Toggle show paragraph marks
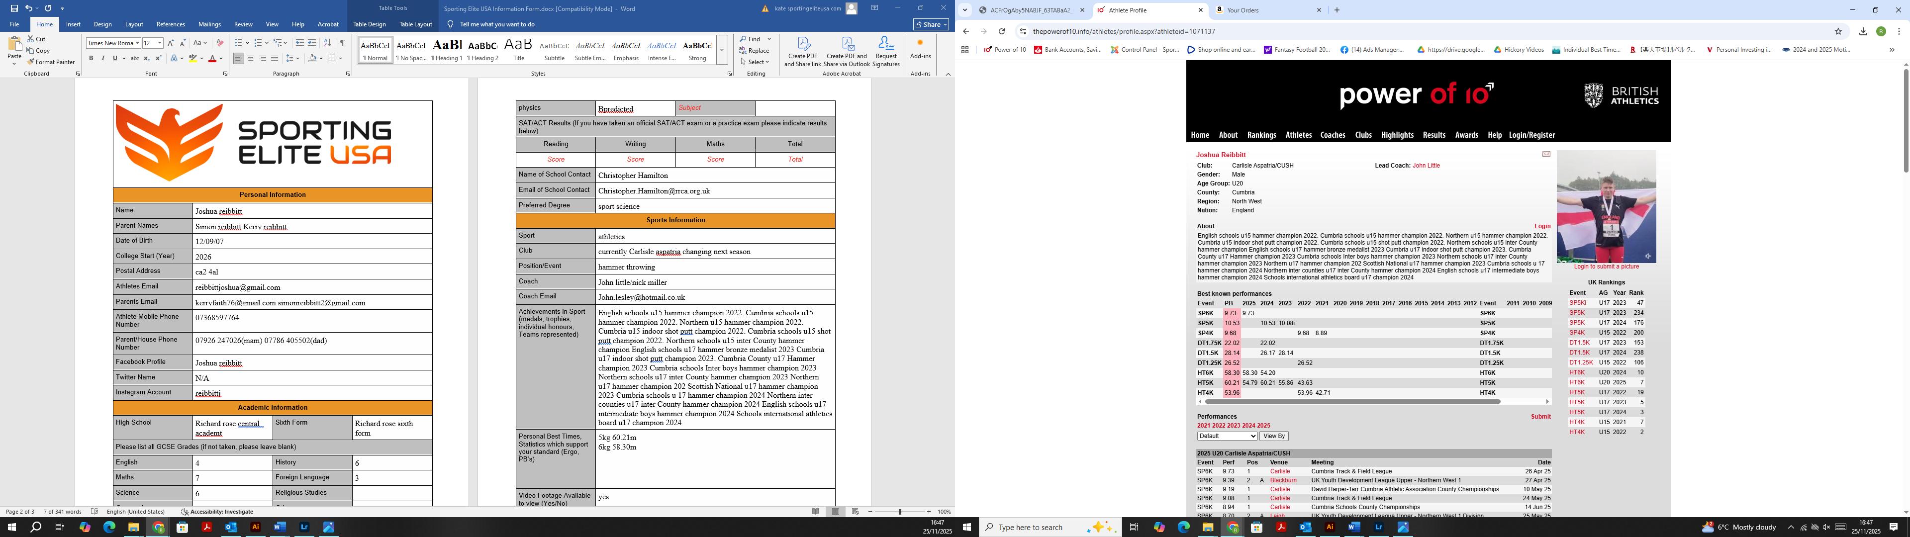Screen dimensions: 1910x537 coord(342,43)
